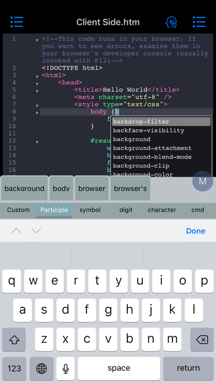Switch keyboard to 123 numbers layout
This screenshot has width=216, height=383.
click(14, 368)
